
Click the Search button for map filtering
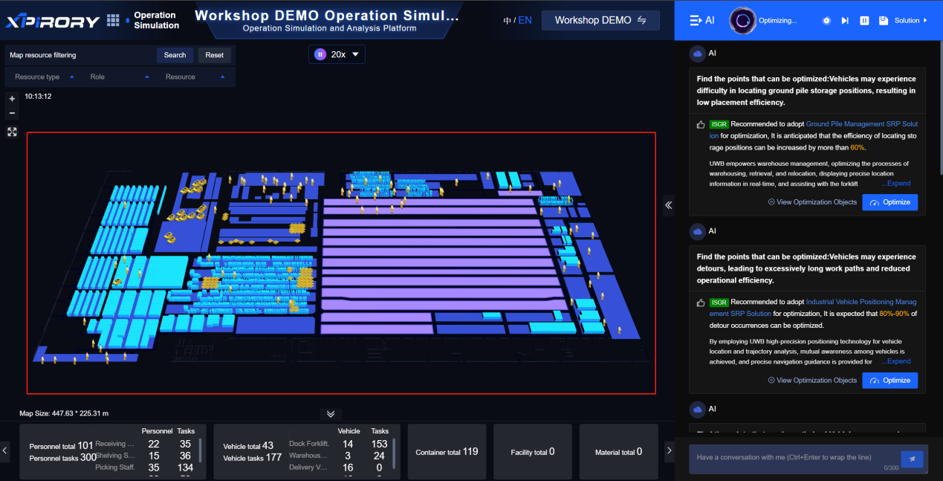[175, 55]
